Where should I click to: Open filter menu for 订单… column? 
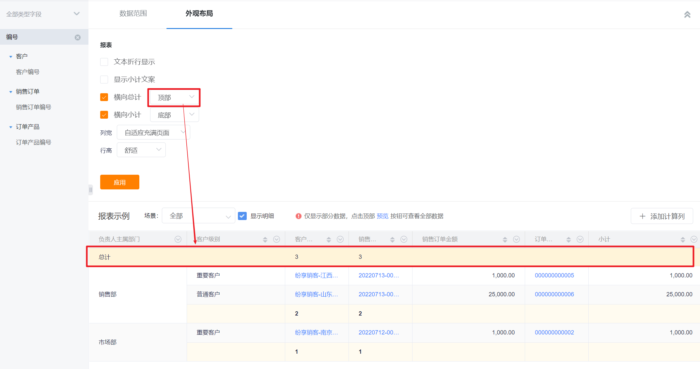tap(580, 239)
